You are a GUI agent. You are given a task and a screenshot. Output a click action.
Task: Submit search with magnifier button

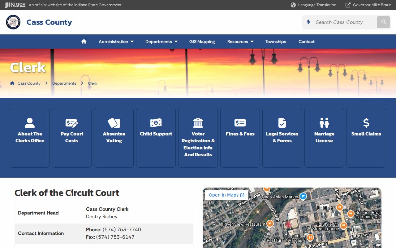tap(384, 22)
